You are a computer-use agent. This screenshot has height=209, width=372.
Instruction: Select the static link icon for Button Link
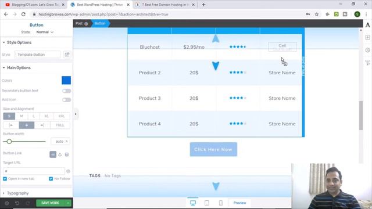(x=53, y=154)
